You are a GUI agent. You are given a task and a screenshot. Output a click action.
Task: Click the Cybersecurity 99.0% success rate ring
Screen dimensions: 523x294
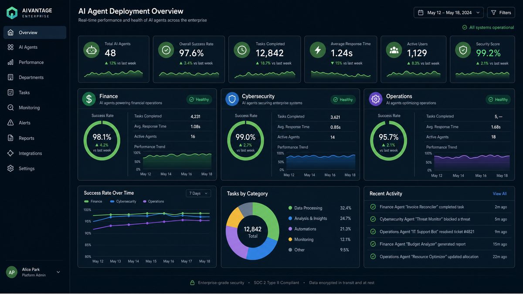[245, 141]
